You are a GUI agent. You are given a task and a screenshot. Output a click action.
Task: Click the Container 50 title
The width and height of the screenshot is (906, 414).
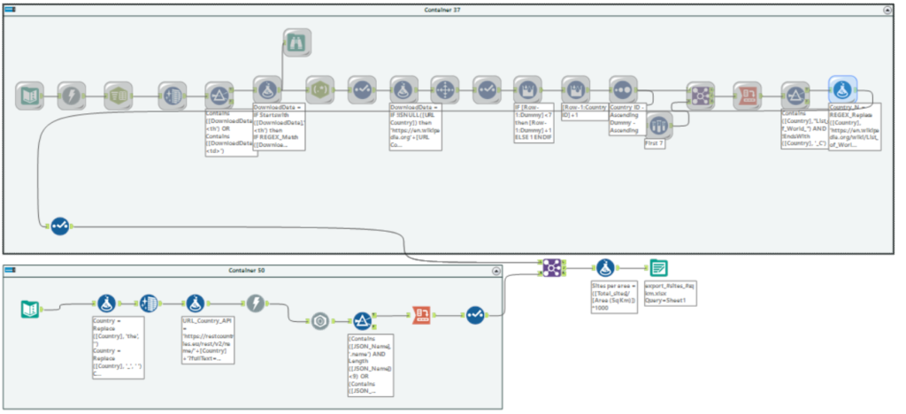247,271
